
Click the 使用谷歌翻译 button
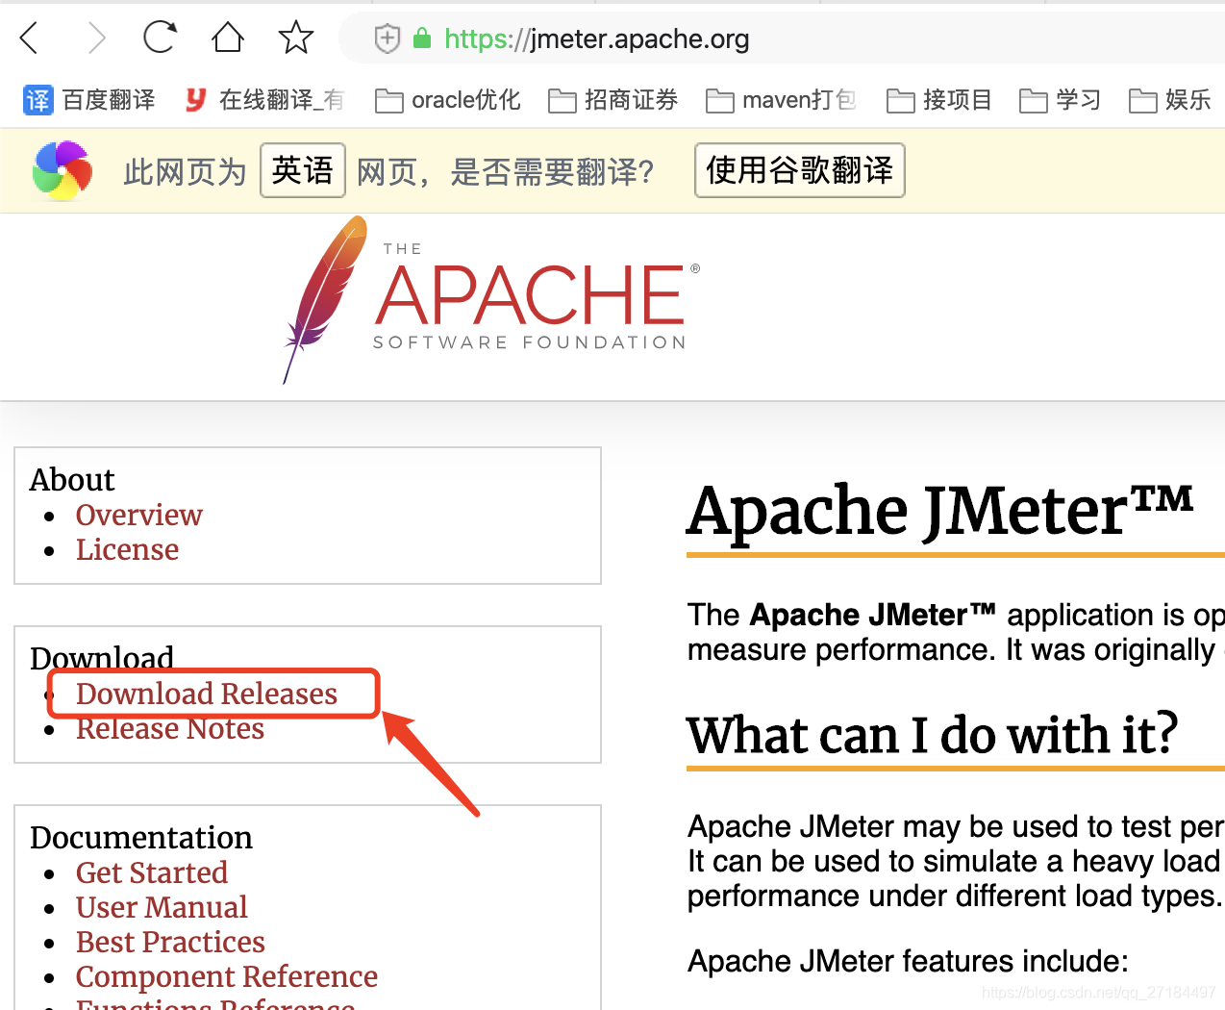tap(800, 170)
